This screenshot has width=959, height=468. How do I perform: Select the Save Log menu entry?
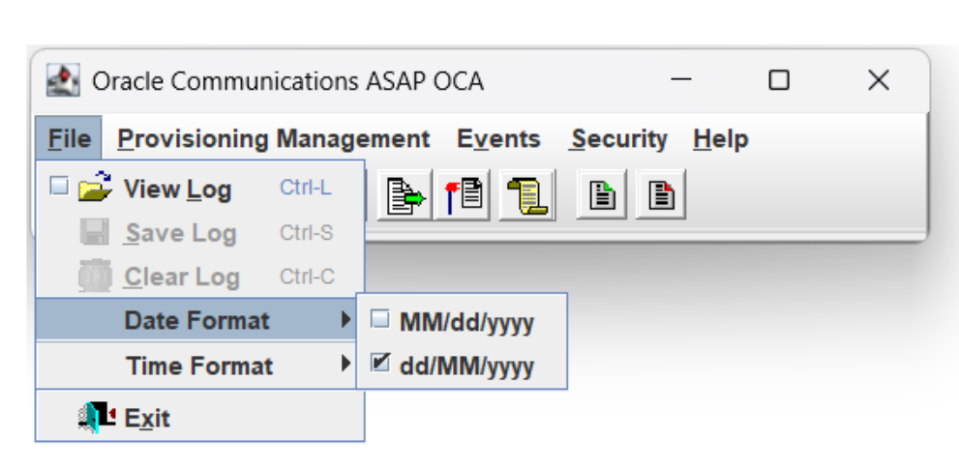[x=200, y=233]
